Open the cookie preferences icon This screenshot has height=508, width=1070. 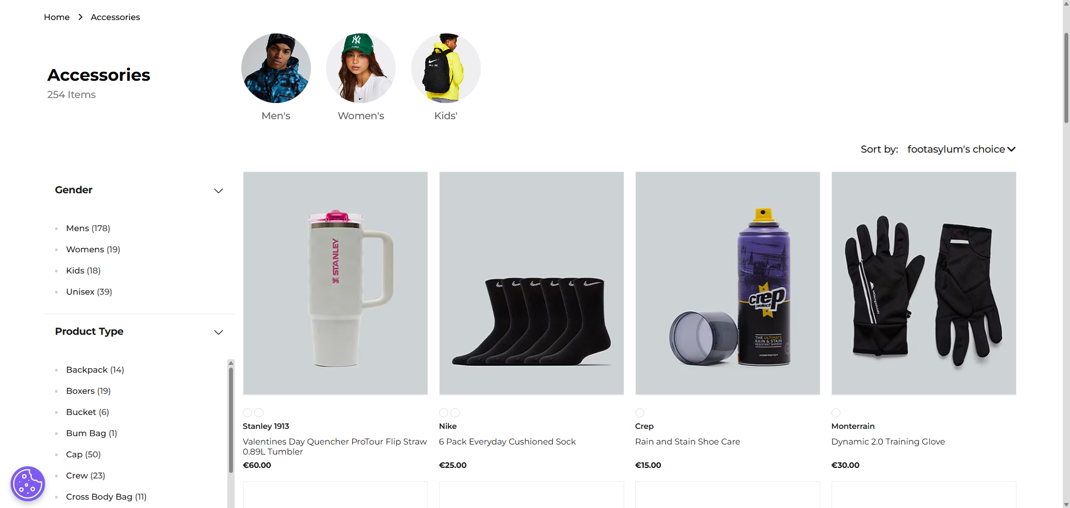tap(28, 483)
